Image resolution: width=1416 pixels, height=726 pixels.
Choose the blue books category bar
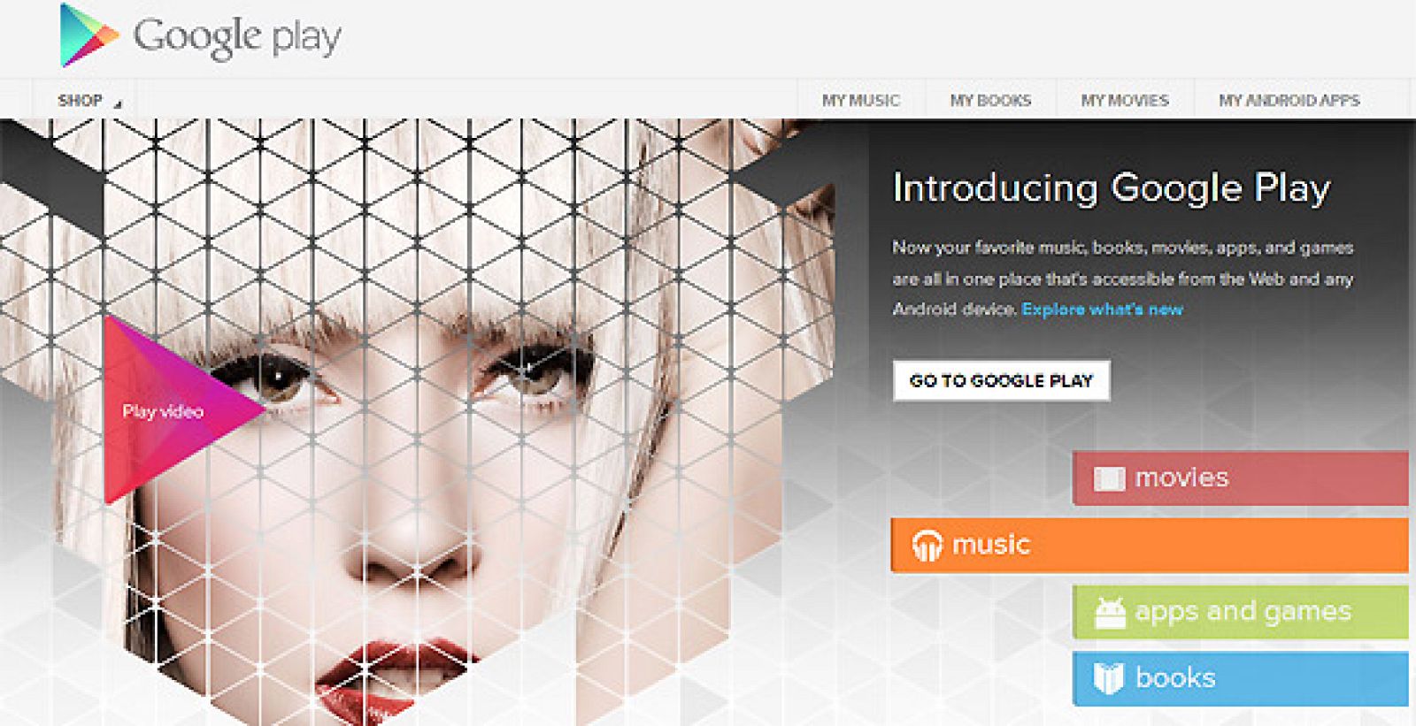[x=1240, y=678]
